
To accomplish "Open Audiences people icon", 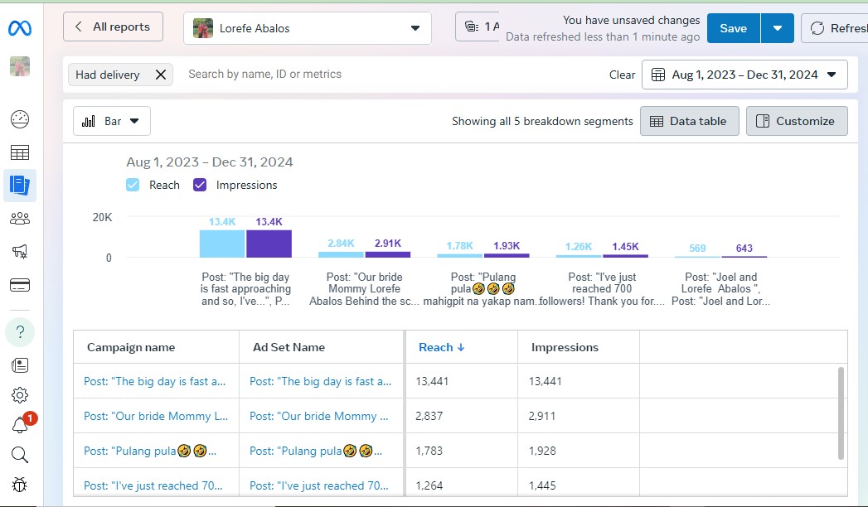I will [20, 219].
